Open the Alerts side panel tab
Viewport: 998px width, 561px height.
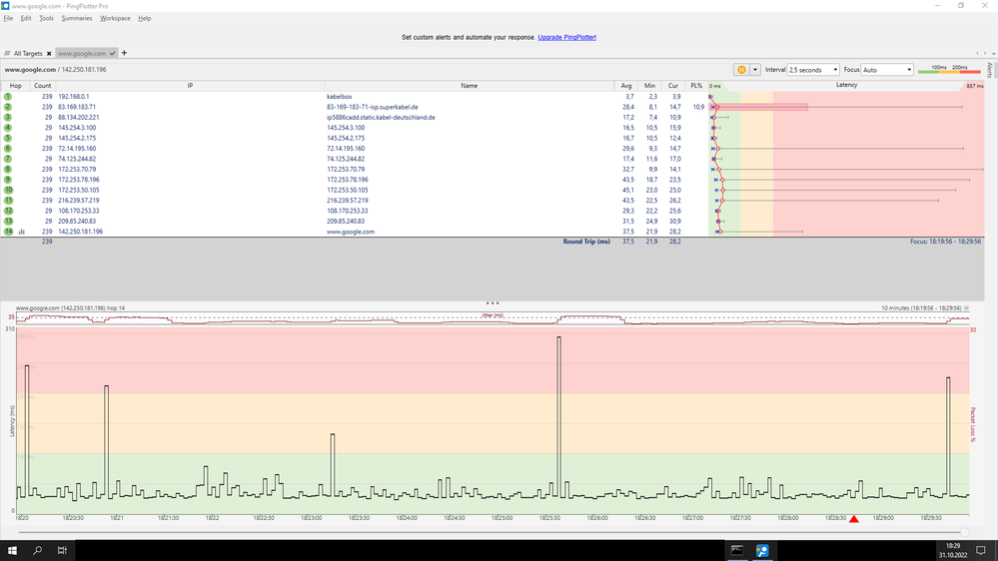pyautogui.click(x=990, y=70)
